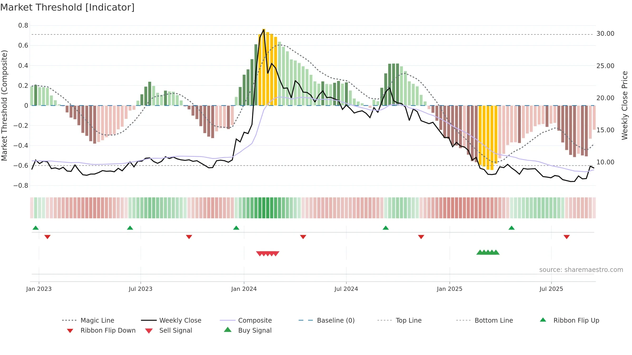Click the 10.00 right axis price label
The image size is (632, 355).
[x=605, y=162]
